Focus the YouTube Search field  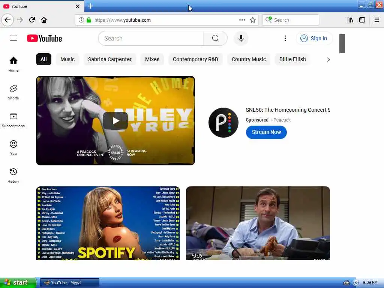[x=151, y=38]
